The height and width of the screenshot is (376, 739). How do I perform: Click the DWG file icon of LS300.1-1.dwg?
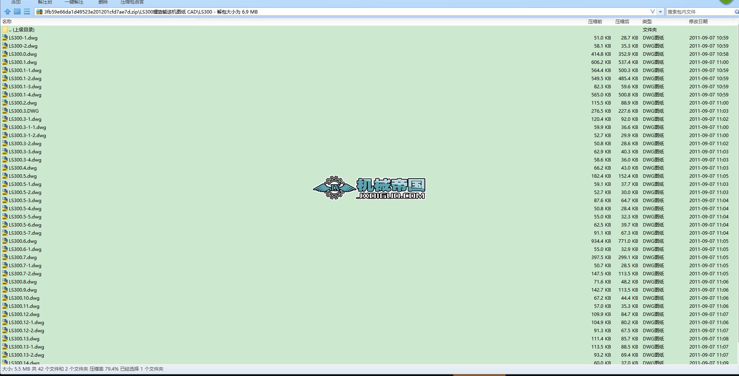pyautogui.click(x=5, y=70)
